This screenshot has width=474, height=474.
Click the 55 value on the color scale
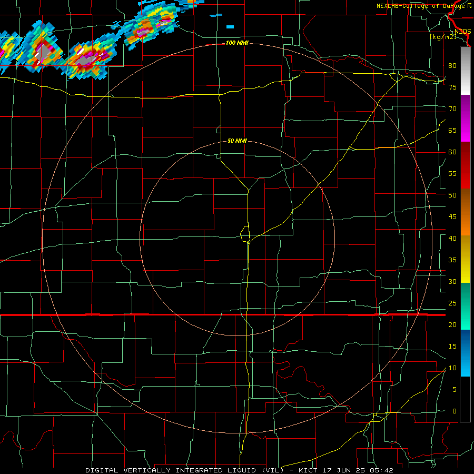click(452, 174)
